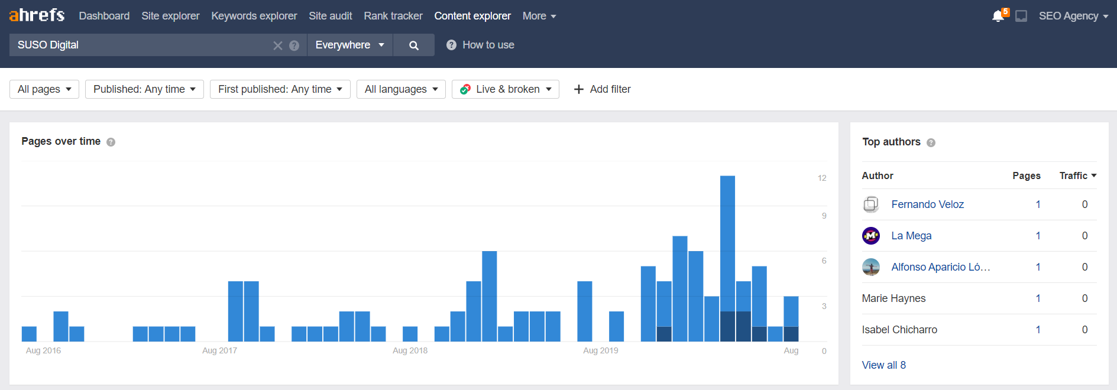Expand the Everywhere search scope dropdown
1117x390 pixels.
(349, 45)
